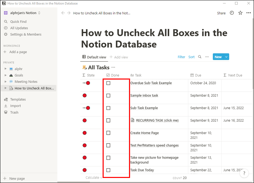Check Done box for Sample inbox task
254x183 pixels.
point(108,96)
